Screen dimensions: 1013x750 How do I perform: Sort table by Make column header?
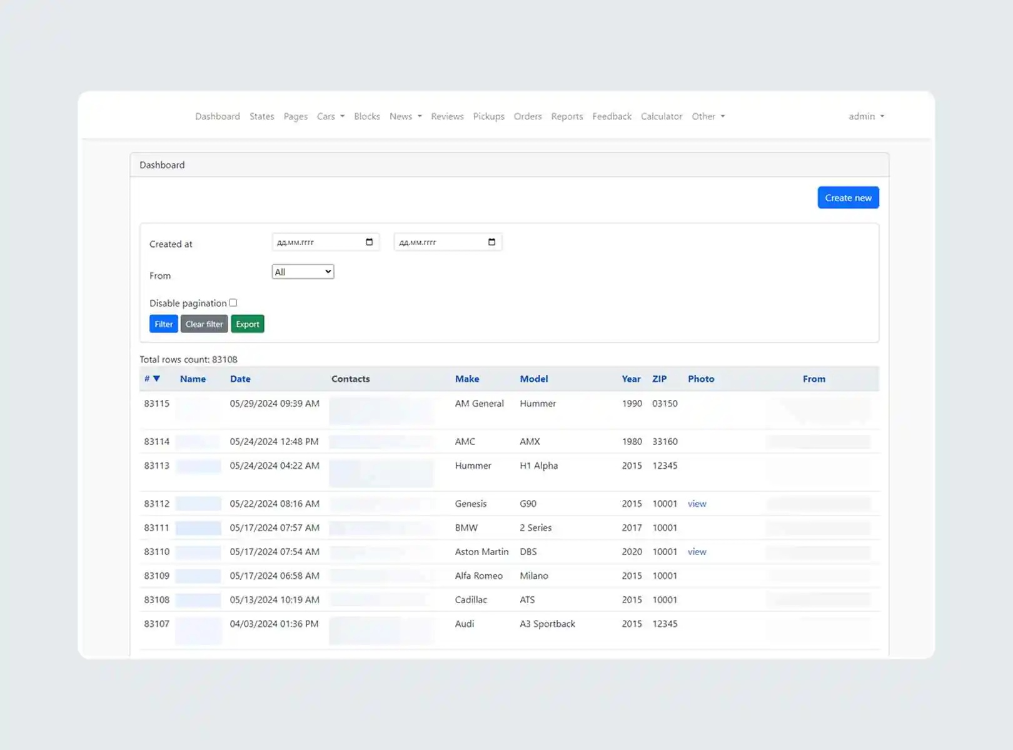(x=466, y=379)
